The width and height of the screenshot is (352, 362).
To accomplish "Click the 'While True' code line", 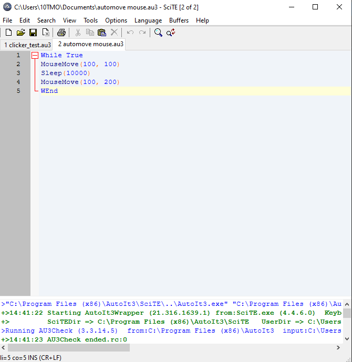I will [x=61, y=55].
